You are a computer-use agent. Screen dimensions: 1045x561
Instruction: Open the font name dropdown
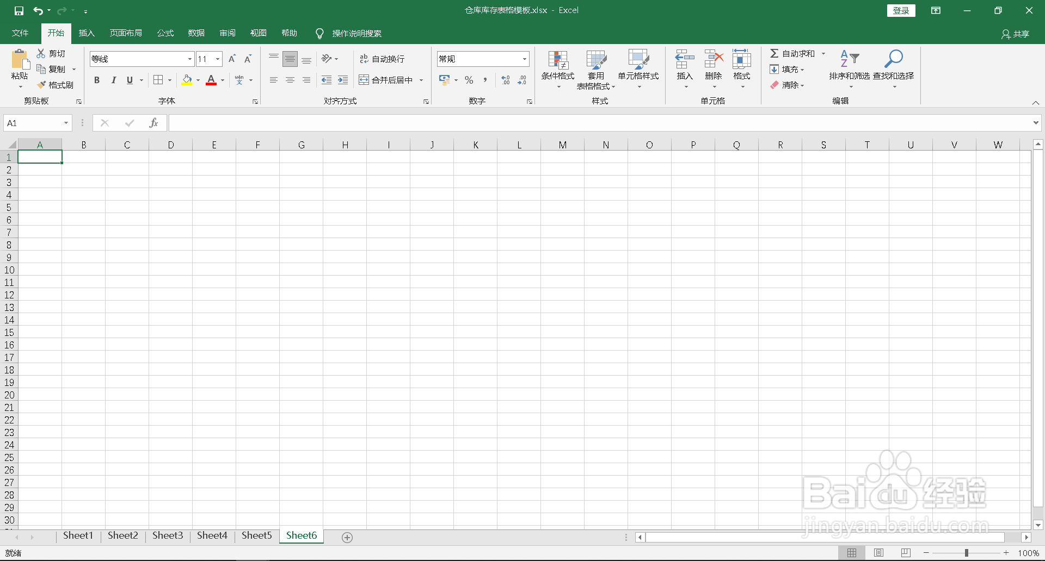point(190,59)
